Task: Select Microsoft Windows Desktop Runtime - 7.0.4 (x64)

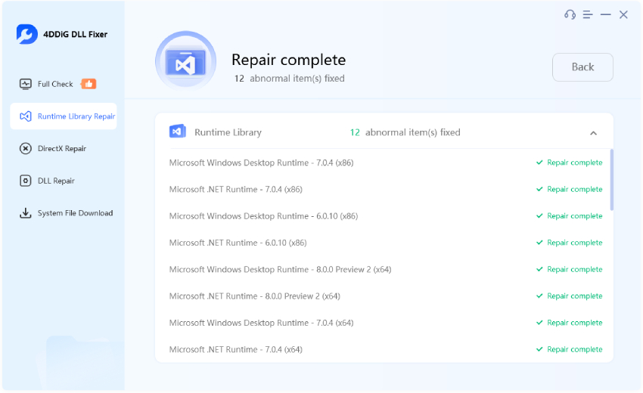Action: click(261, 323)
